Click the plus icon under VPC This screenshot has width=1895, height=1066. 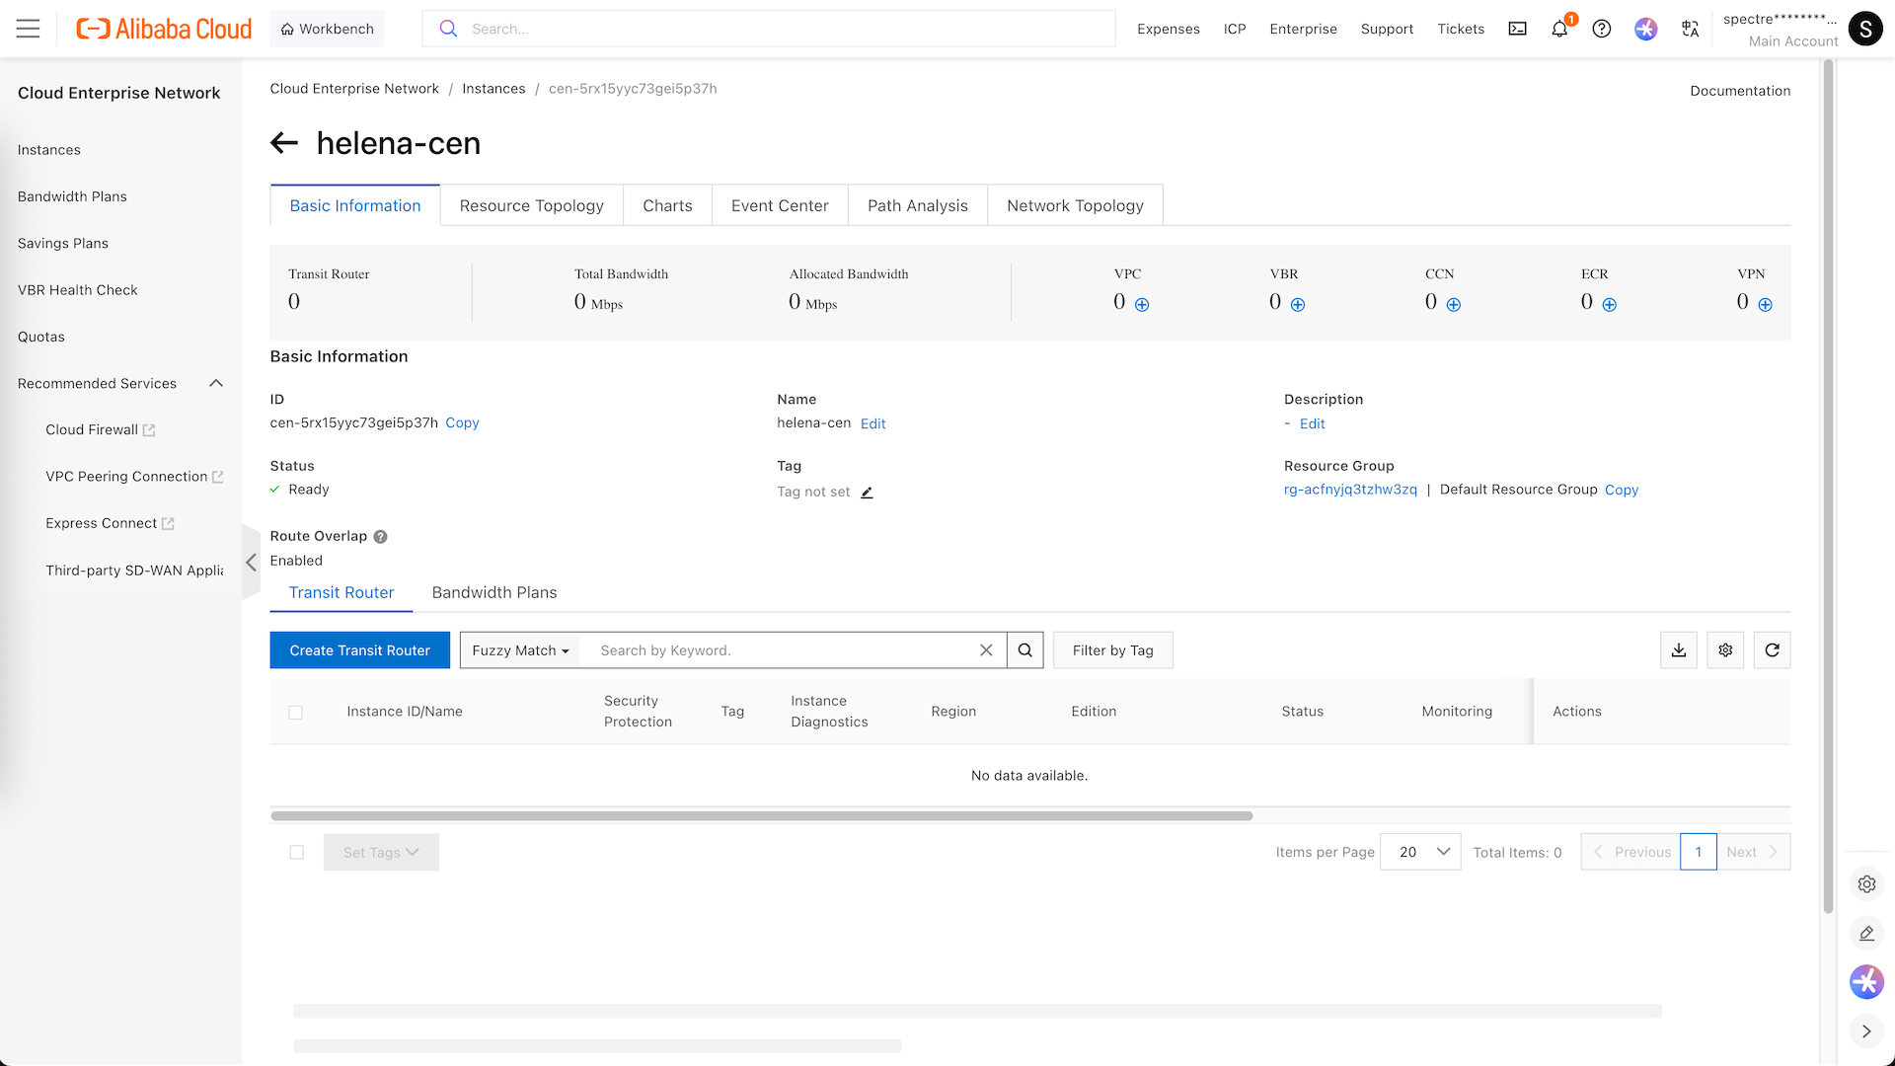[x=1142, y=304]
